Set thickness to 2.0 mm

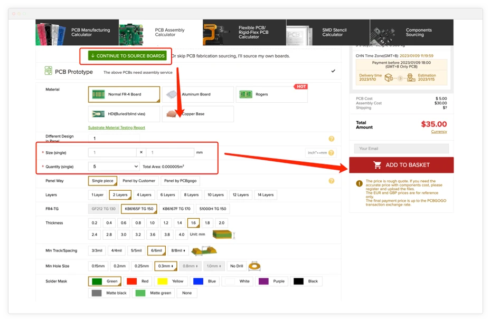click(221, 223)
